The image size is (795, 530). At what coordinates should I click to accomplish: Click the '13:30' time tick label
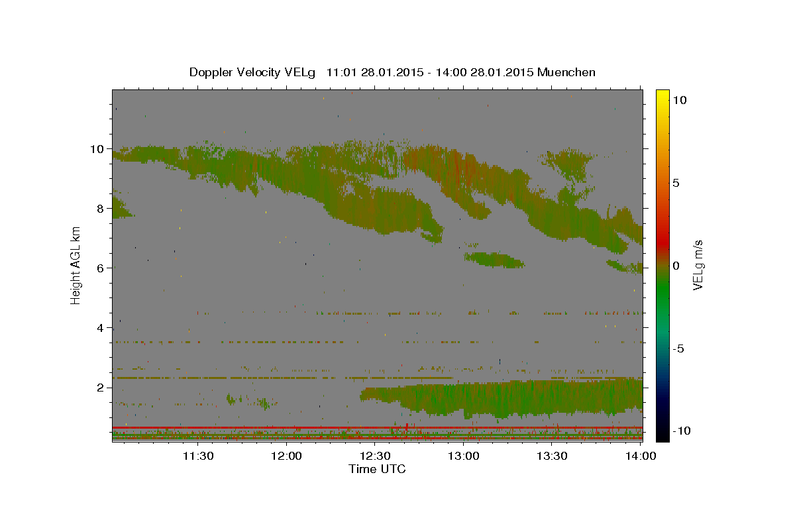(x=552, y=456)
